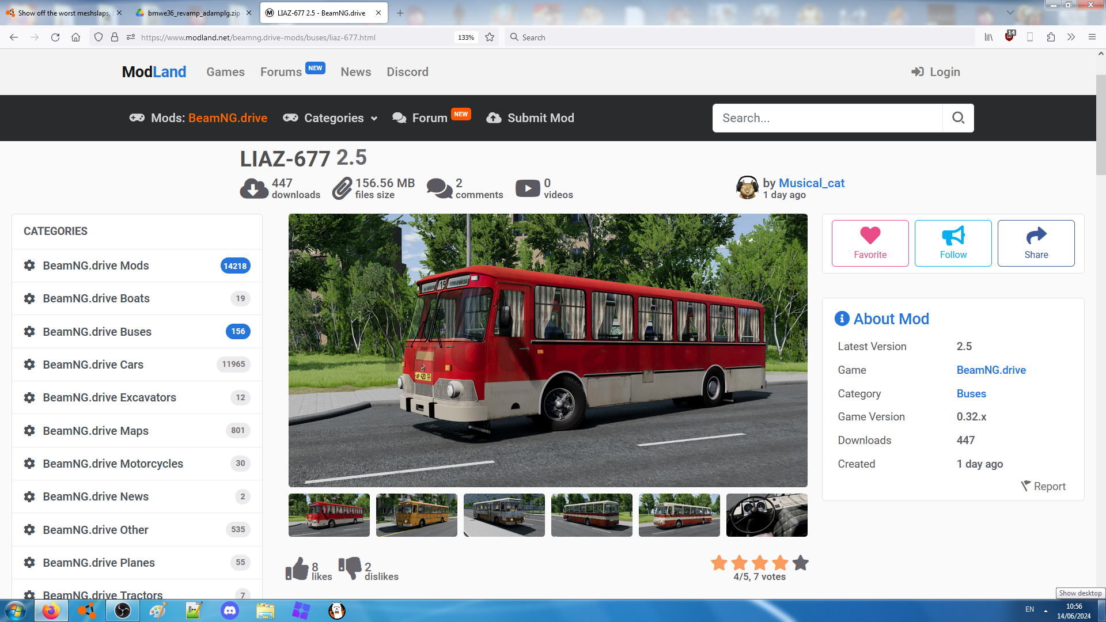The image size is (1106, 622).
Task: Open the BeamNG.drive game link in About Mod
Action: [991, 370]
